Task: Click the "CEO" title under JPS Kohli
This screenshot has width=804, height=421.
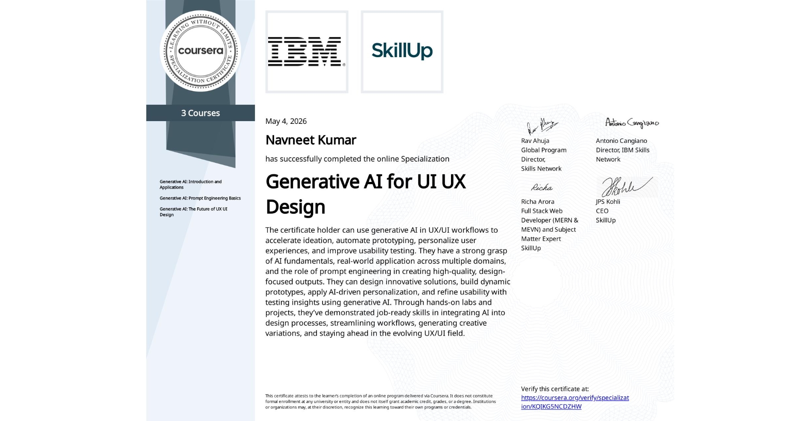Action: [602, 211]
